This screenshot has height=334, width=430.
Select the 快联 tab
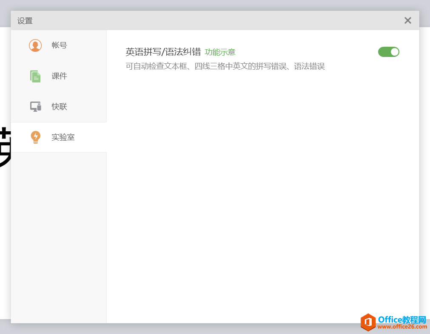[x=59, y=107]
